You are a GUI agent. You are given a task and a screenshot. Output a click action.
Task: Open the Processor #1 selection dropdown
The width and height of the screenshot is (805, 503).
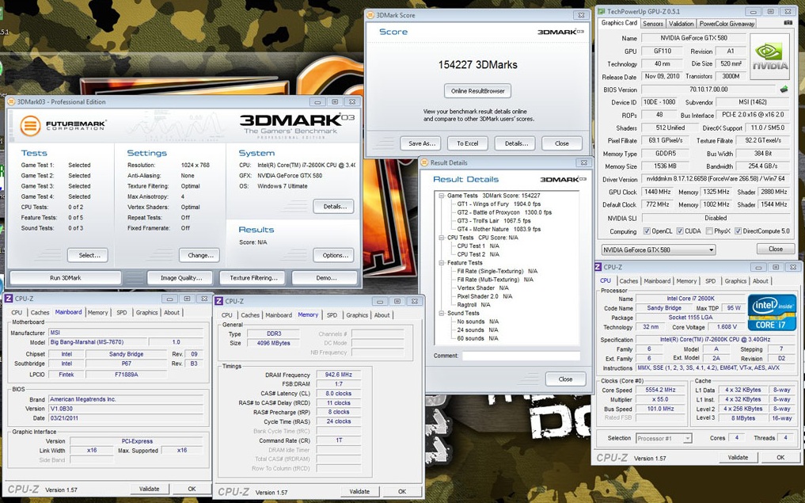click(664, 438)
